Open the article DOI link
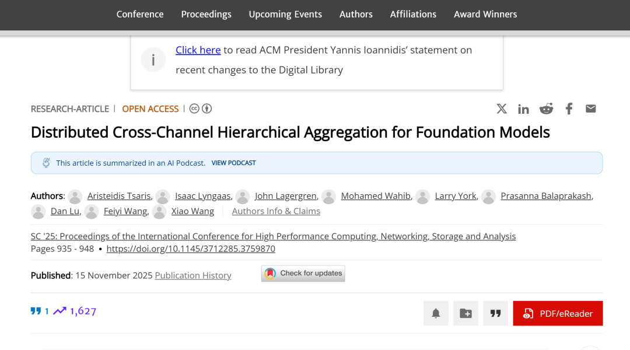This screenshot has height=350, width=630. (x=191, y=249)
